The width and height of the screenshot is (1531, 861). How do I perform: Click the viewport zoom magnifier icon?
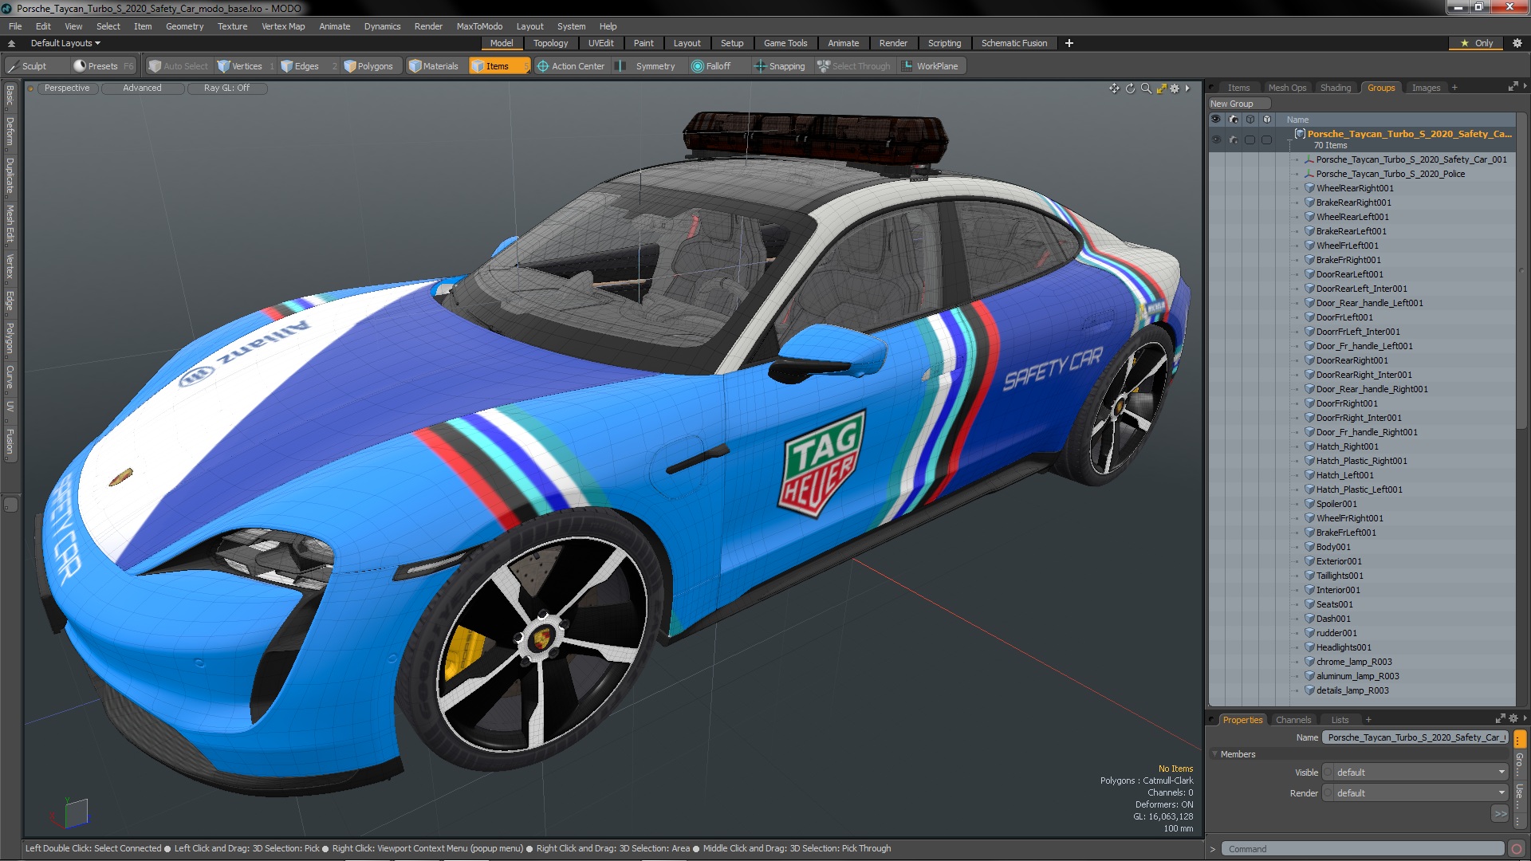pos(1146,88)
